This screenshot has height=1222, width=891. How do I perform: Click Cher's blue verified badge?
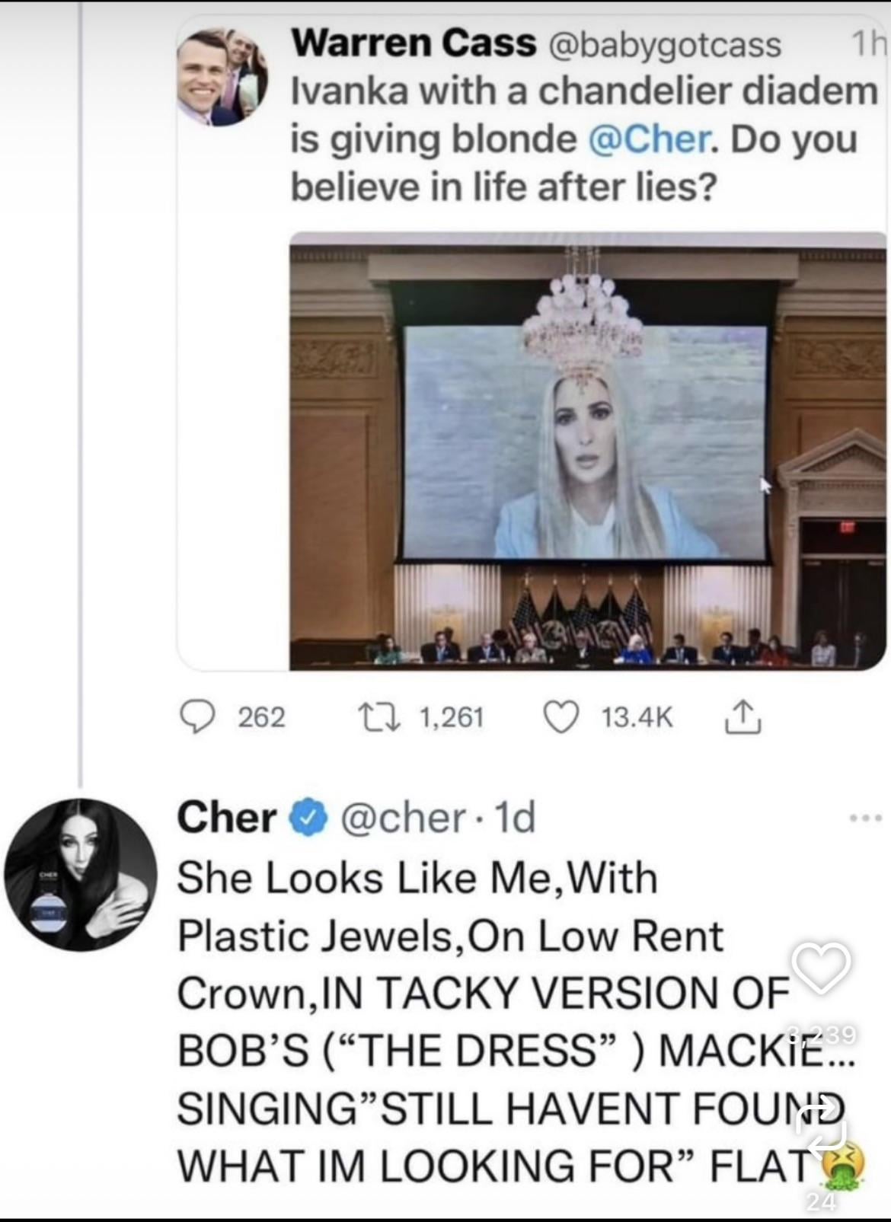point(306,818)
